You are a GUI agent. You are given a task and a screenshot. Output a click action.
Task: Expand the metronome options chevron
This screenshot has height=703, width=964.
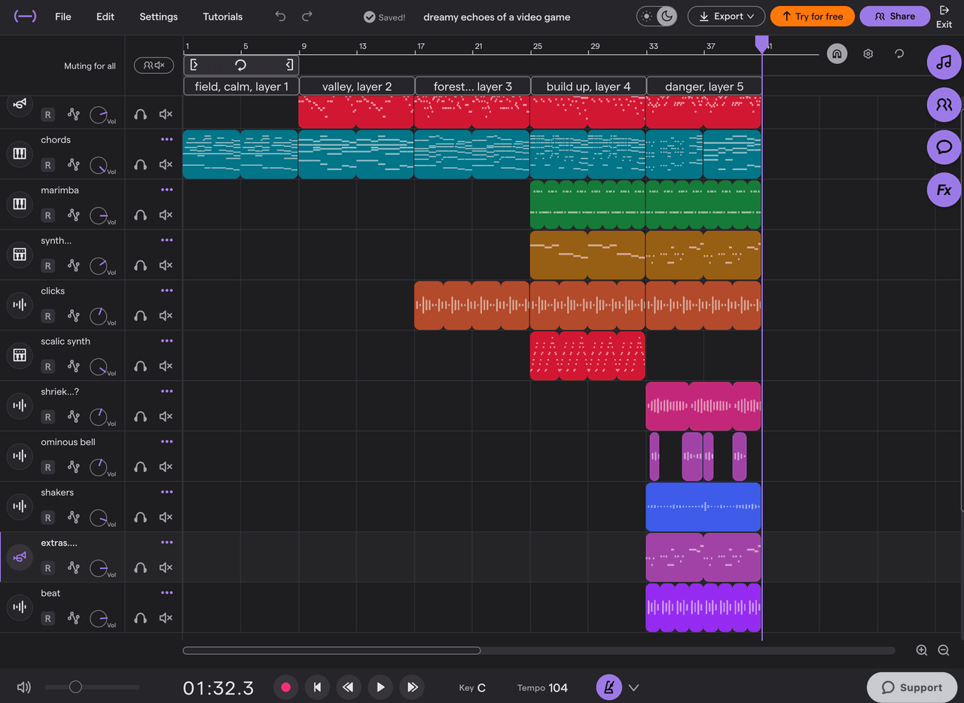[x=633, y=687]
